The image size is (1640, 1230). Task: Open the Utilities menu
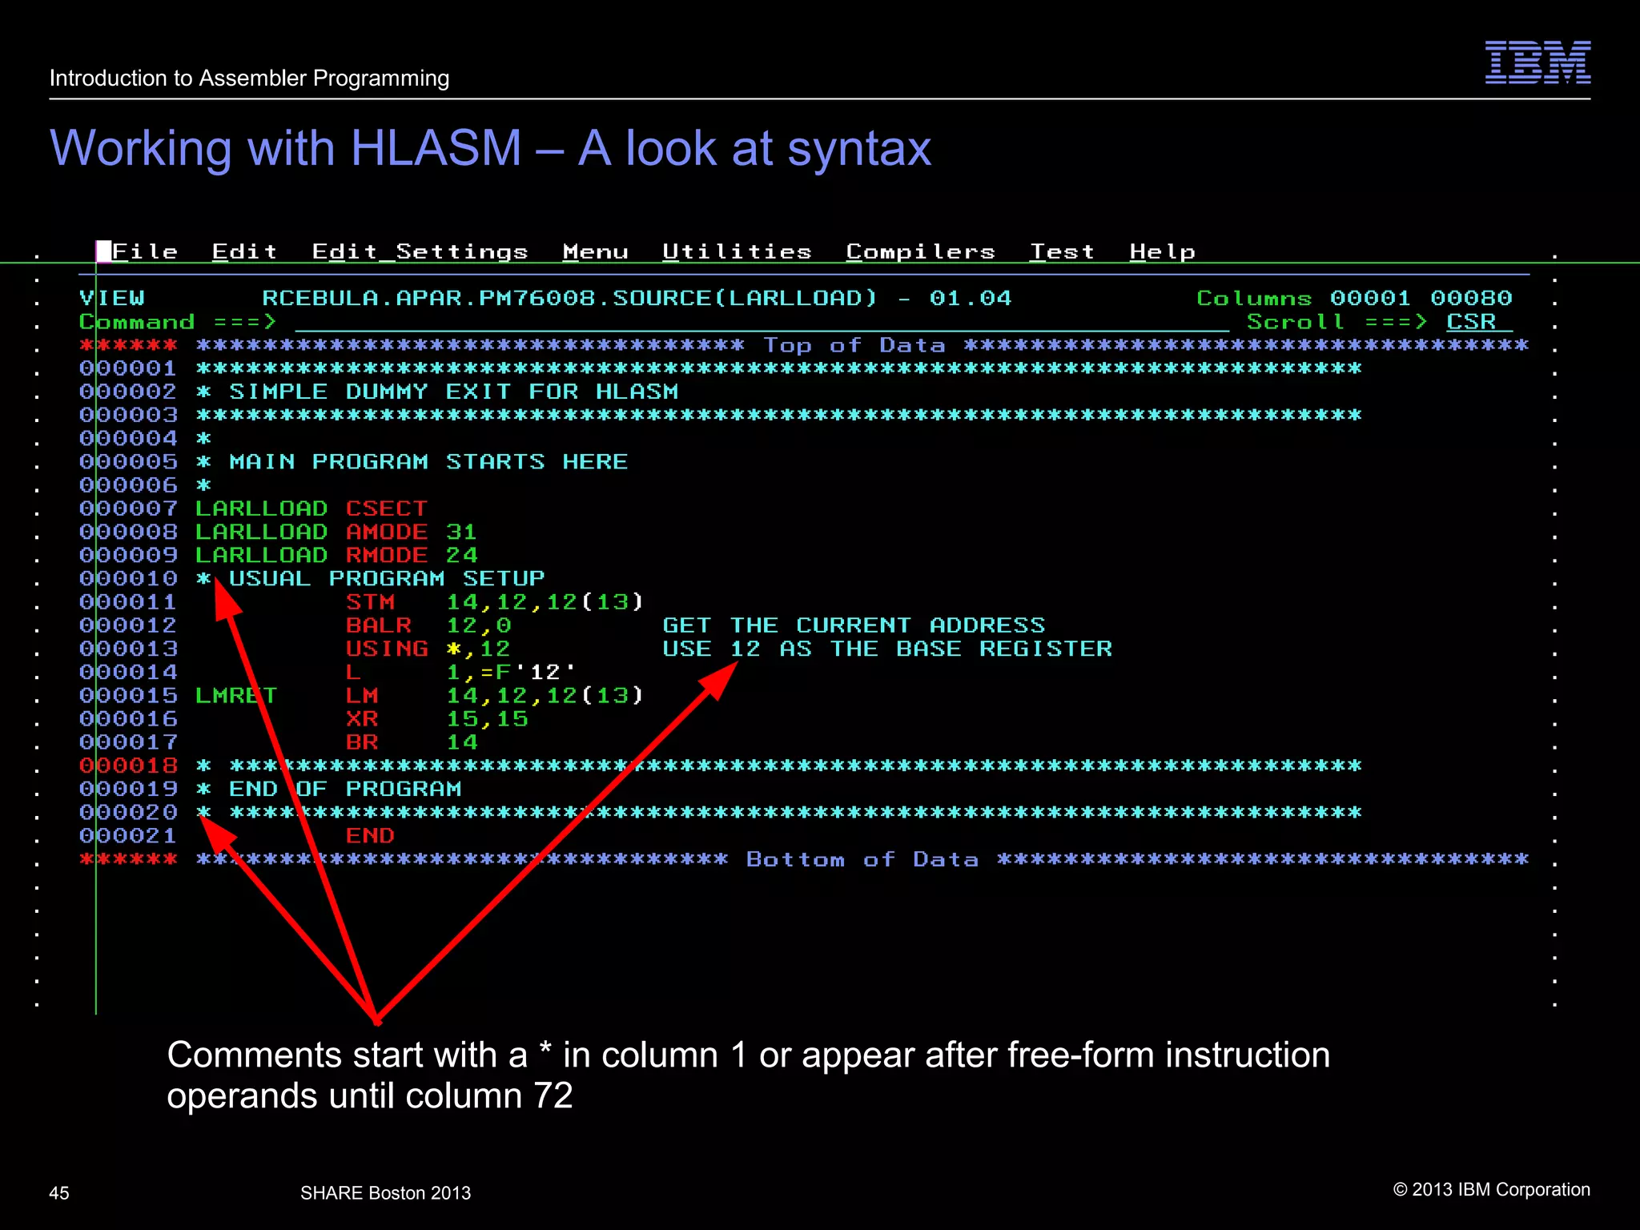pyautogui.click(x=737, y=251)
